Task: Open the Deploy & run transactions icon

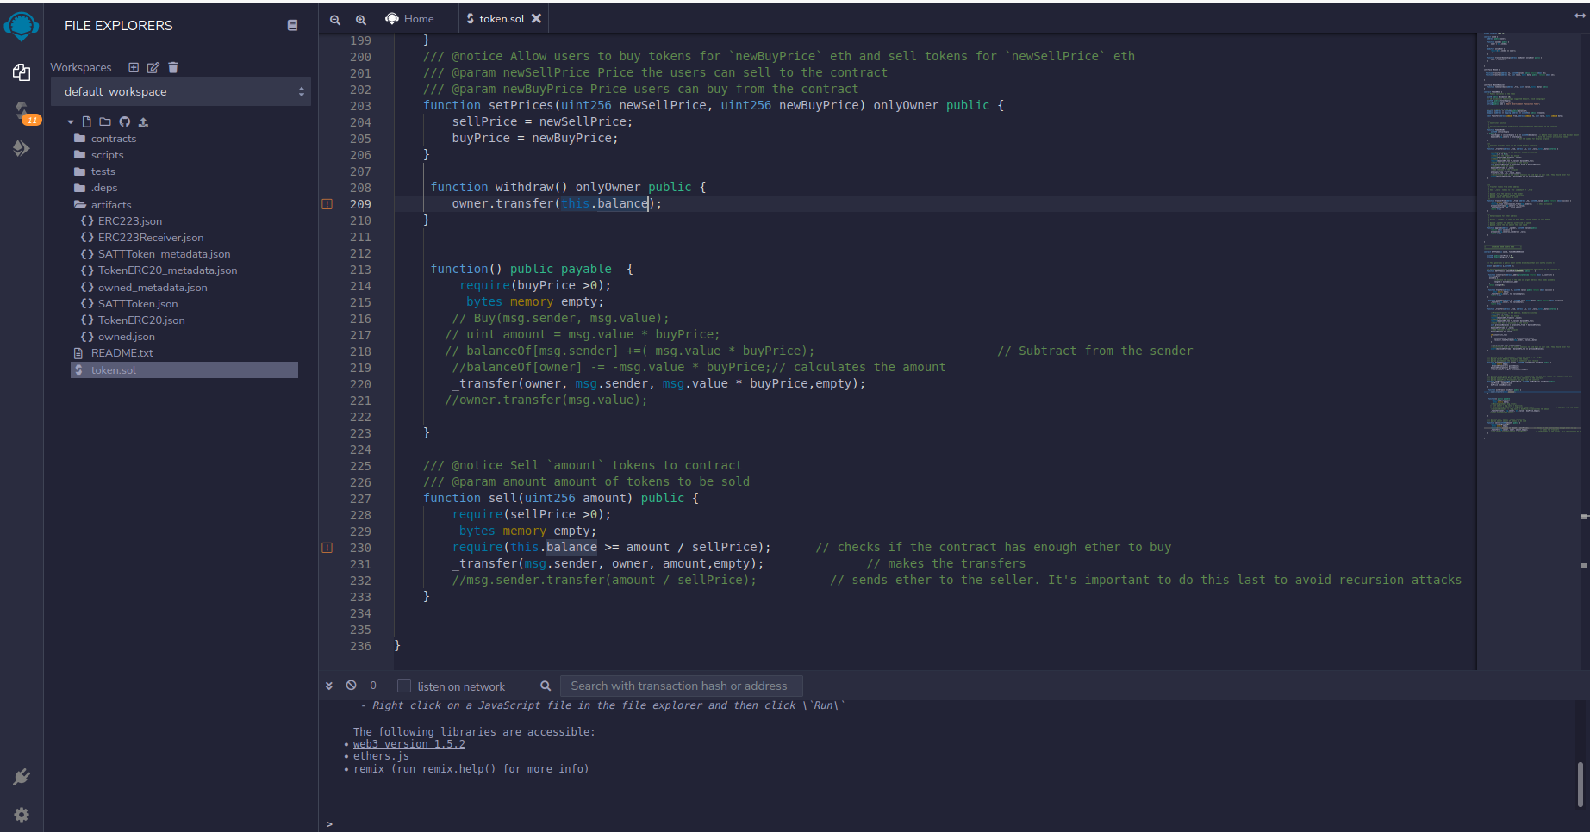Action: tap(22, 148)
